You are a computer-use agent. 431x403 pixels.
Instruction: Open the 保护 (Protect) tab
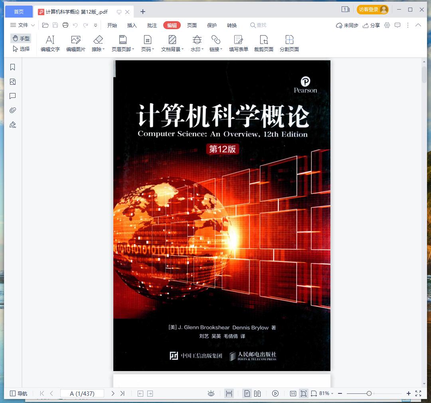tap(212, 25)
